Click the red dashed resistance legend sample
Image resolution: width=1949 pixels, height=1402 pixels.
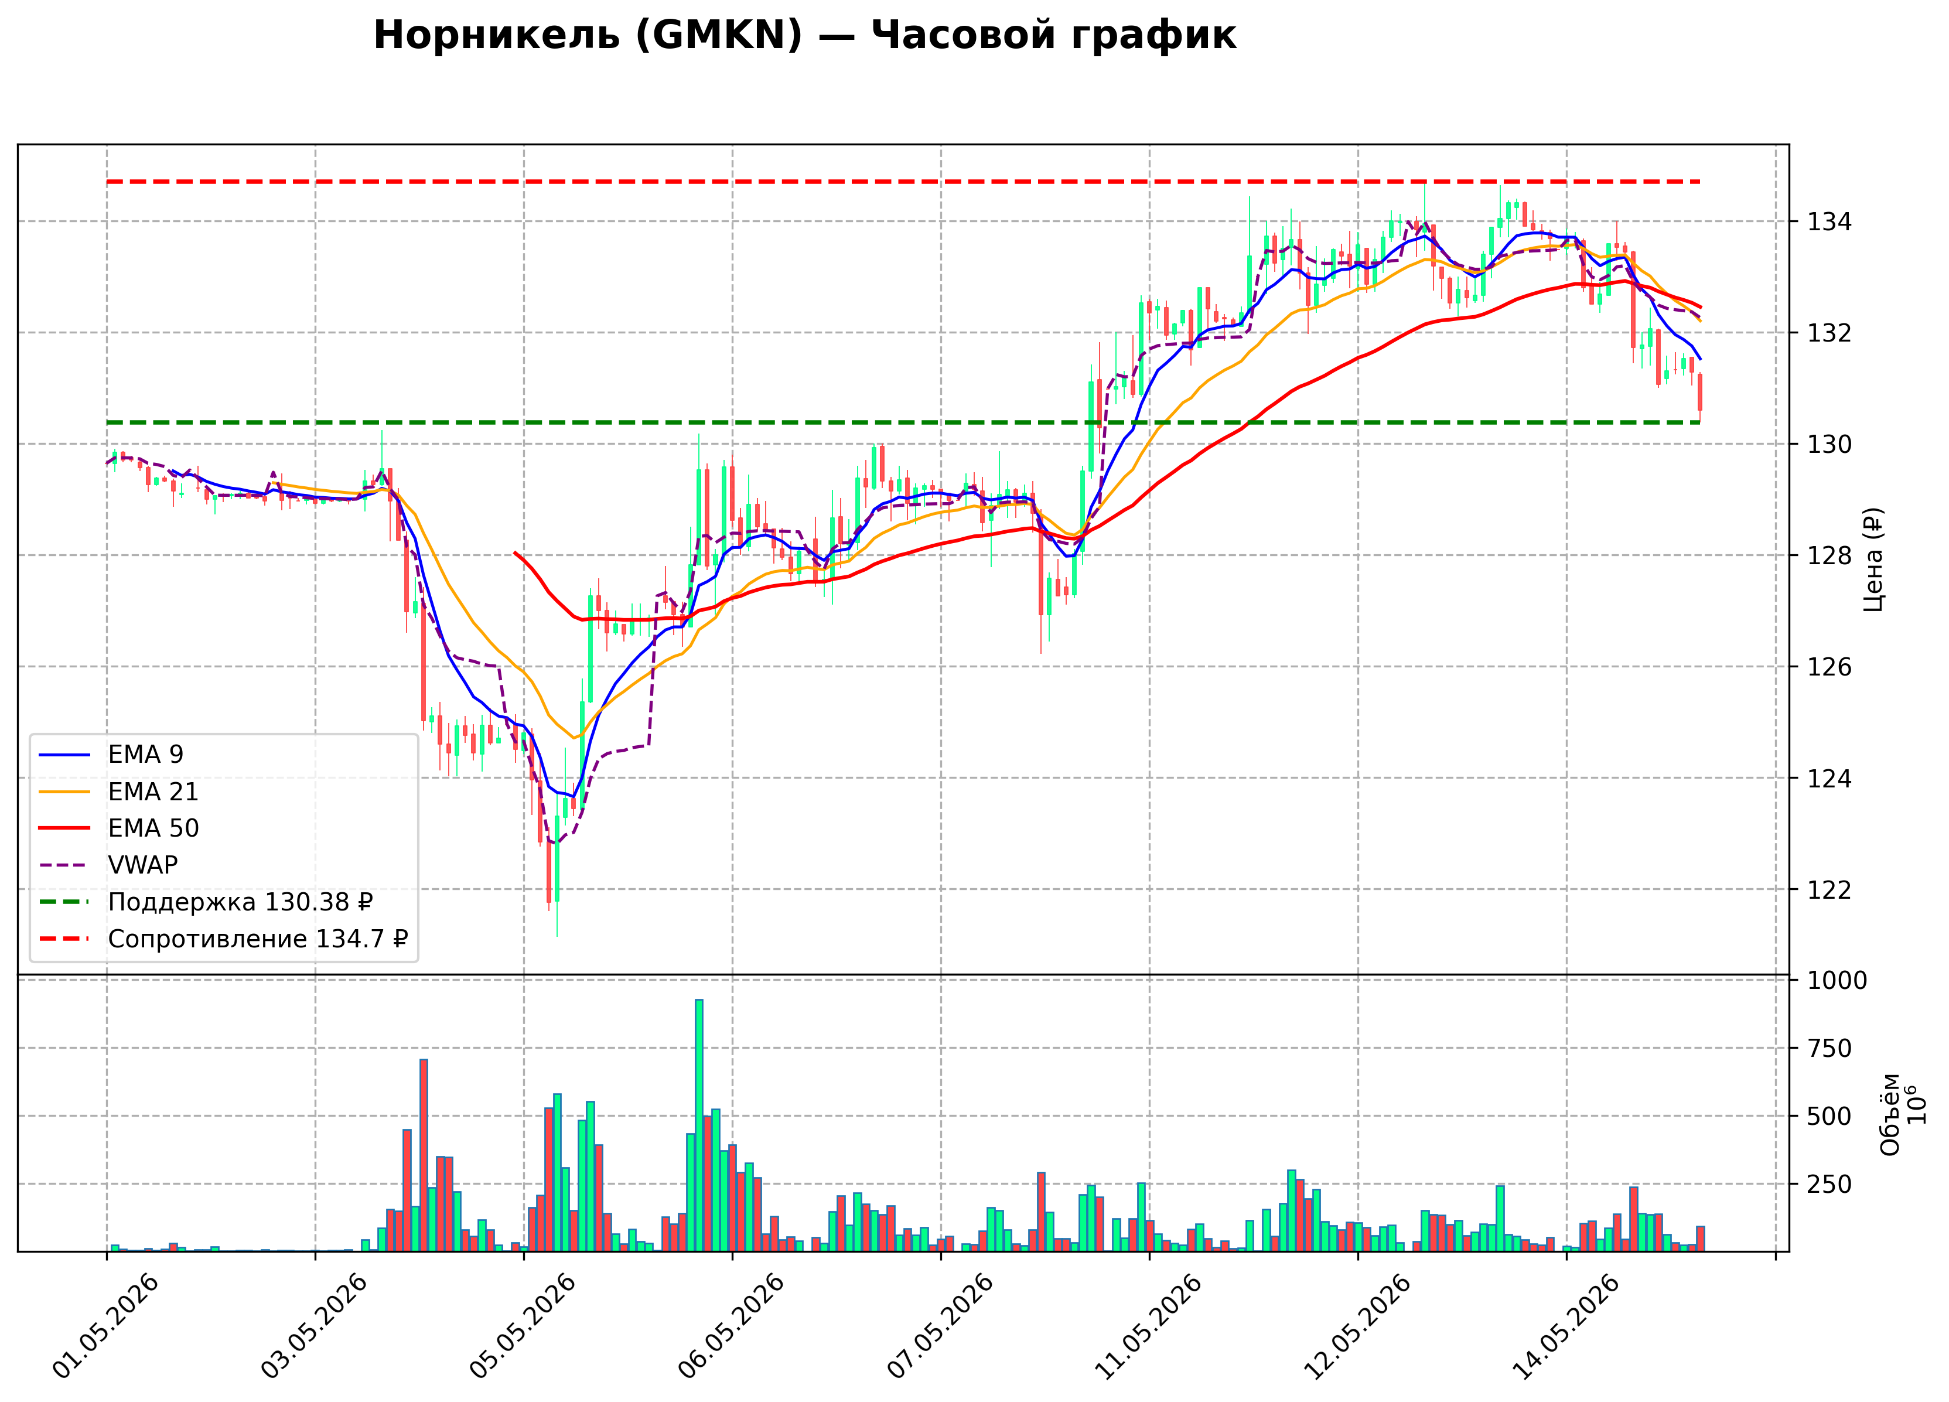64,940
